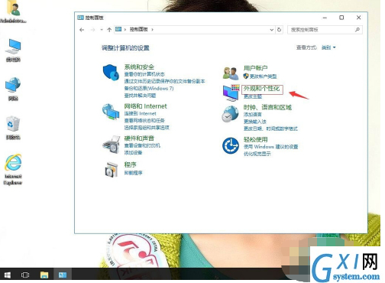This screenshot has height=283, width=385.
Task: Open 查看设备和打印机 link
Action: click(x=142, y=145)
